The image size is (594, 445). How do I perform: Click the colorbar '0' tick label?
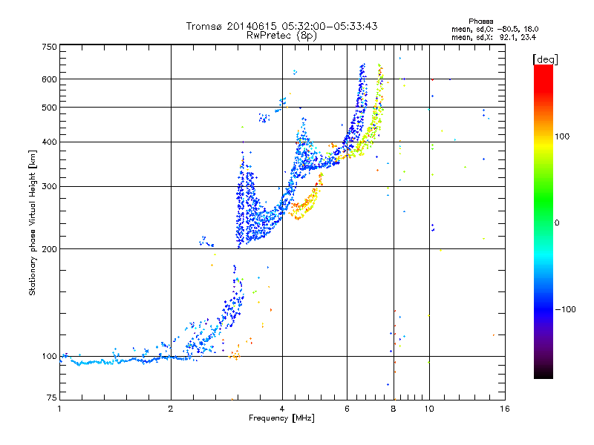tap(557, 223)
